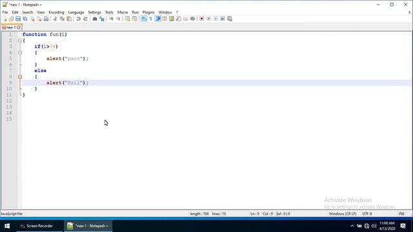Start recording a macro

(202, 19)
